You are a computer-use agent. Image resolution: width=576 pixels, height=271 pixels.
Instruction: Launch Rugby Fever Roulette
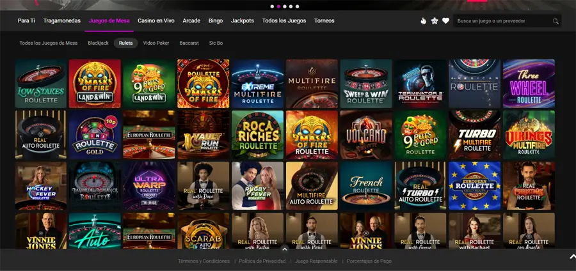pos(257,186)
